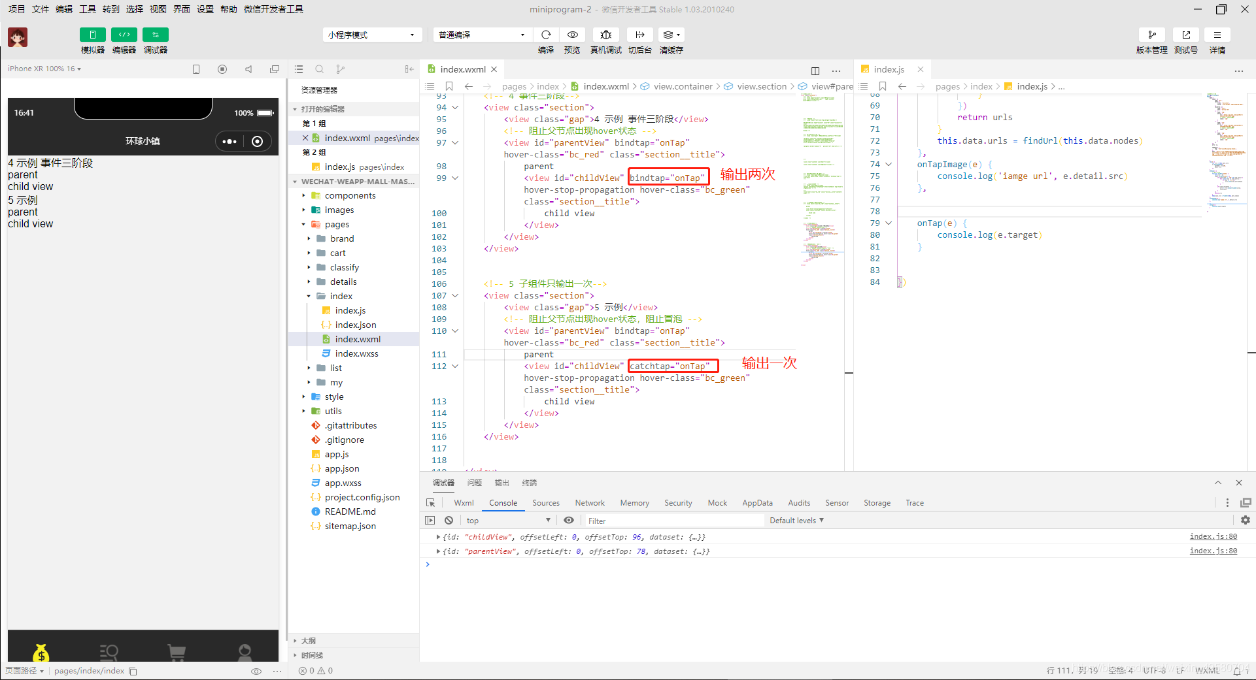Open version management icon
The height and width of the screenshot is (680, 1256).
point(1151,35)
